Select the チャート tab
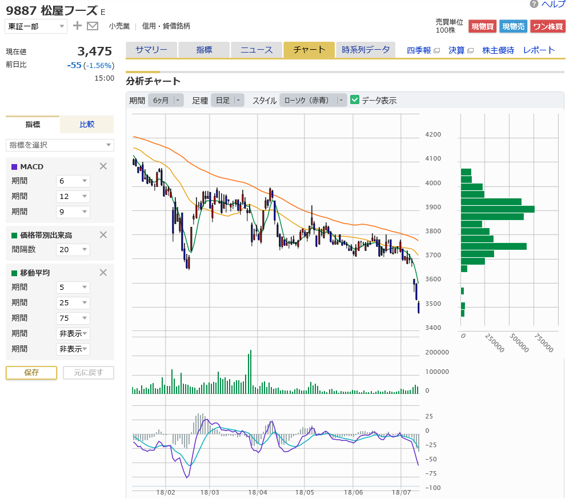Screen dimensions: 573x498 coord(309,50)
